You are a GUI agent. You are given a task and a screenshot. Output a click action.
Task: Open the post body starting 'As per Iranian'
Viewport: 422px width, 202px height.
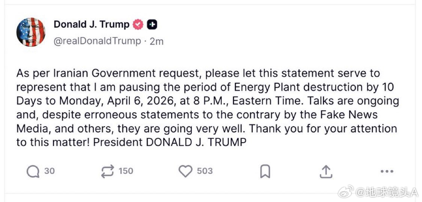tap(207, 108)
